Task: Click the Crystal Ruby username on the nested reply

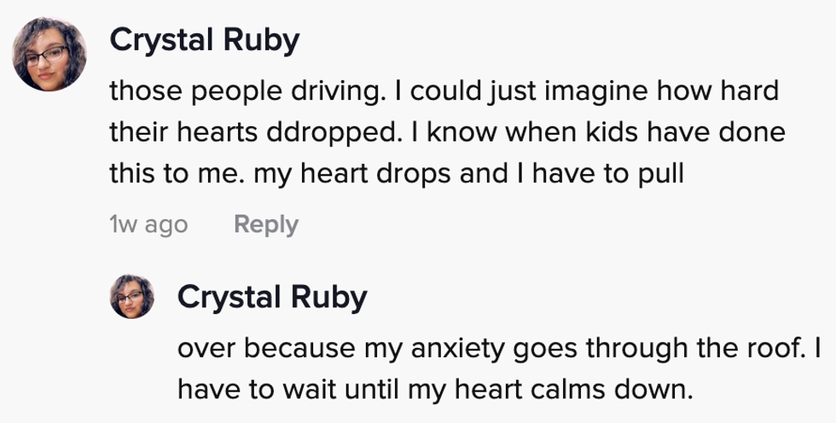Action: (x=272, y=297)
